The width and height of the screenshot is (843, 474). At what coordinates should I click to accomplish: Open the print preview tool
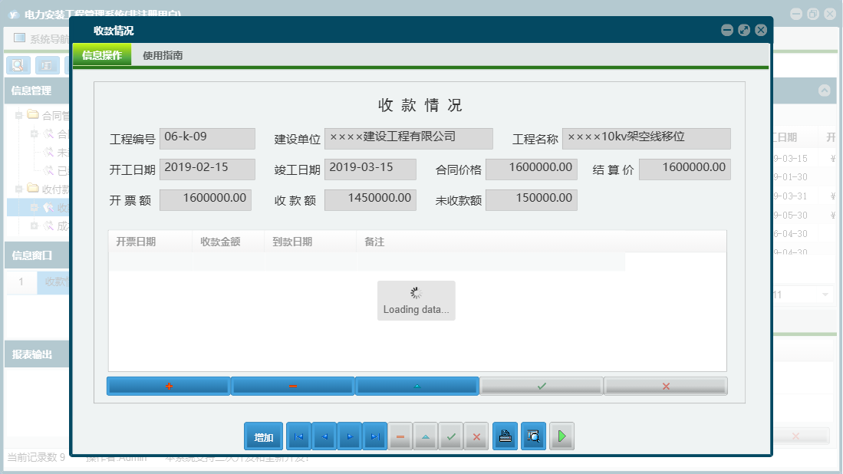point(533,436)
